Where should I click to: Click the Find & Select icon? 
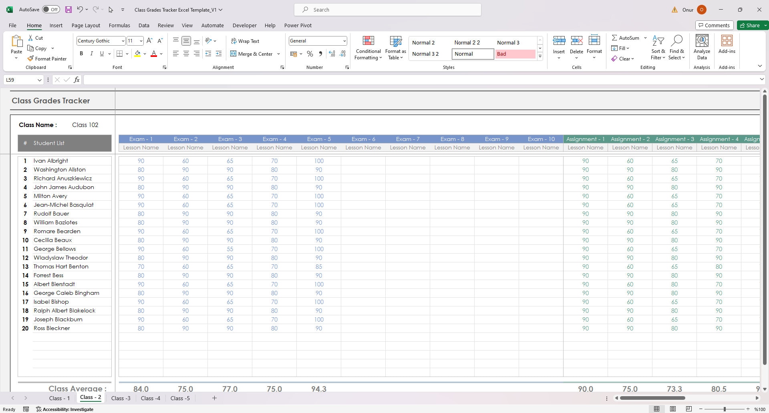tap(676, 47)
